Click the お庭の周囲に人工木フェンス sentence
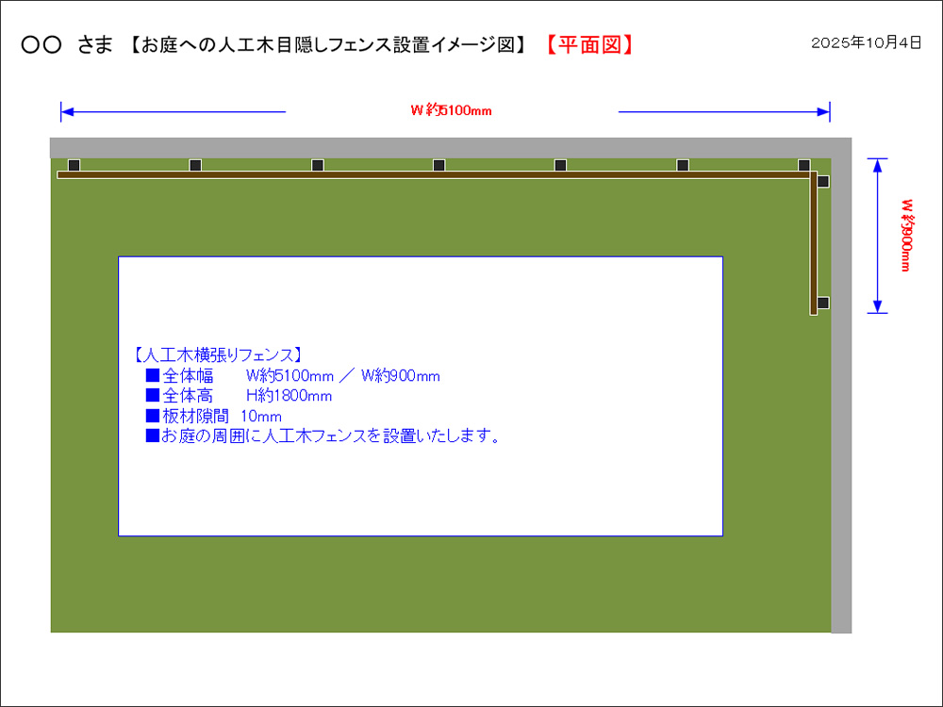Viewport: 943px width, 707px height. tap(323, 436)
